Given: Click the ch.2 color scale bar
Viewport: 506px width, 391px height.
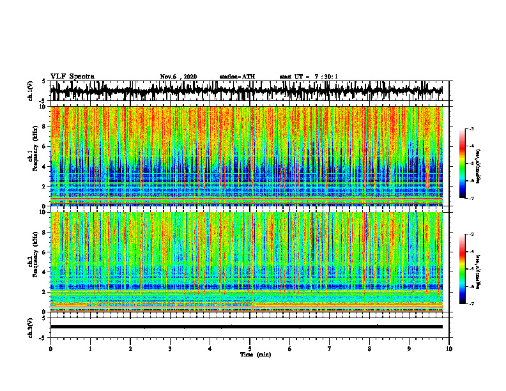Looking at the screenshot, I should point(462,268).
